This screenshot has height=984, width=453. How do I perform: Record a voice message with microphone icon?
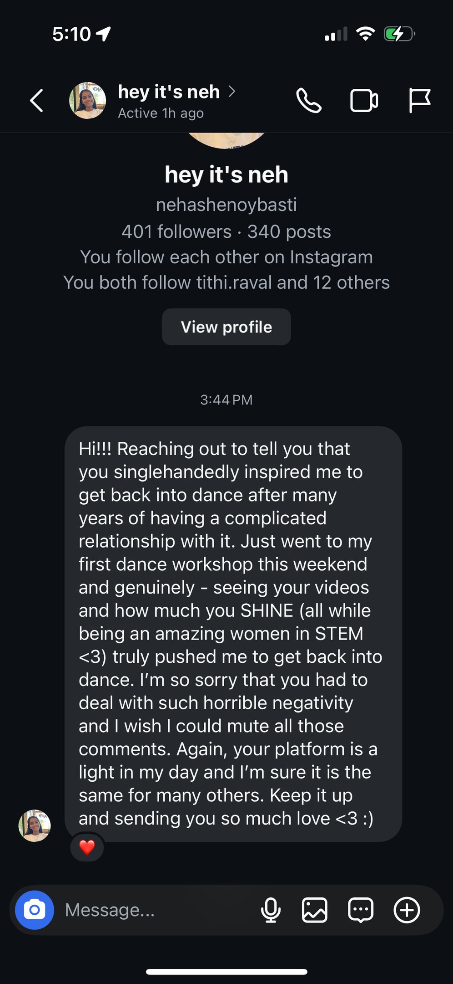[x=271, y=910]
